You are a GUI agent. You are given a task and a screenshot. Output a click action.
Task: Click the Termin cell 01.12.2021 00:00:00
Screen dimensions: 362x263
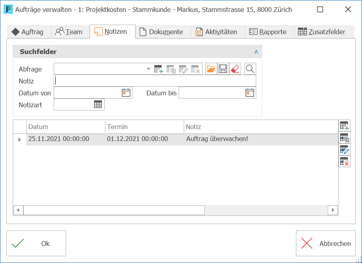tap(144, 139)
